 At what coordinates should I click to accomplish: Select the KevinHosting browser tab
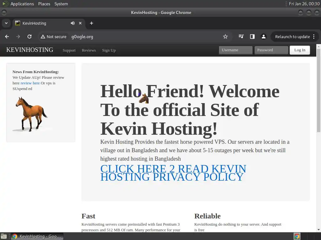[49, 23]
